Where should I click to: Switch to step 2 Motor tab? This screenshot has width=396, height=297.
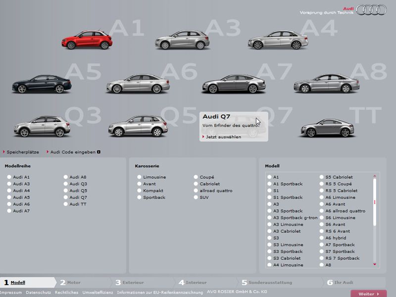coord(84,282)
